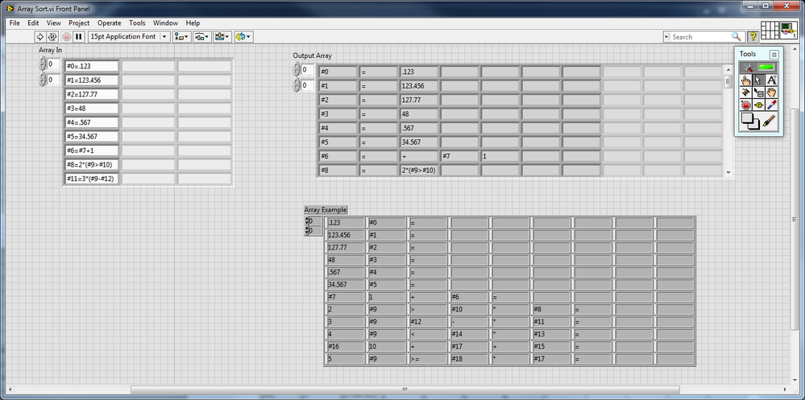The image size is (805, 400).
Task: Click the Output Array vertical scrollbar thumb
Action: click(x=728, y=82)
